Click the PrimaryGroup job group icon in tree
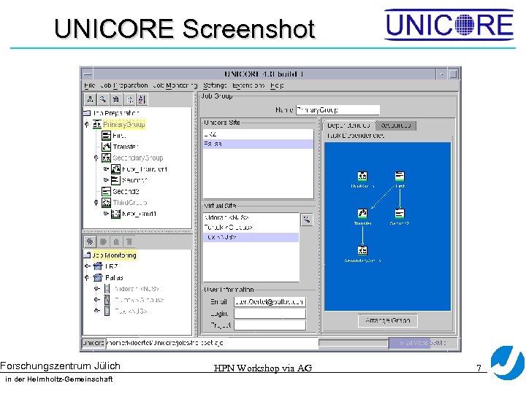Viewport: 526px width, 394px height. coord(97,124)
